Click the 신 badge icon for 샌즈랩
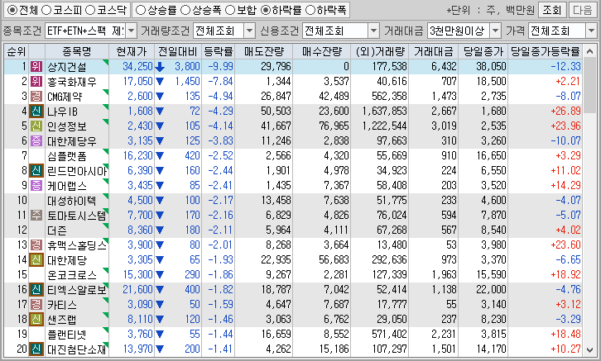Image resolution: width=601 pixels, height=361 pixels. [36, 319]
